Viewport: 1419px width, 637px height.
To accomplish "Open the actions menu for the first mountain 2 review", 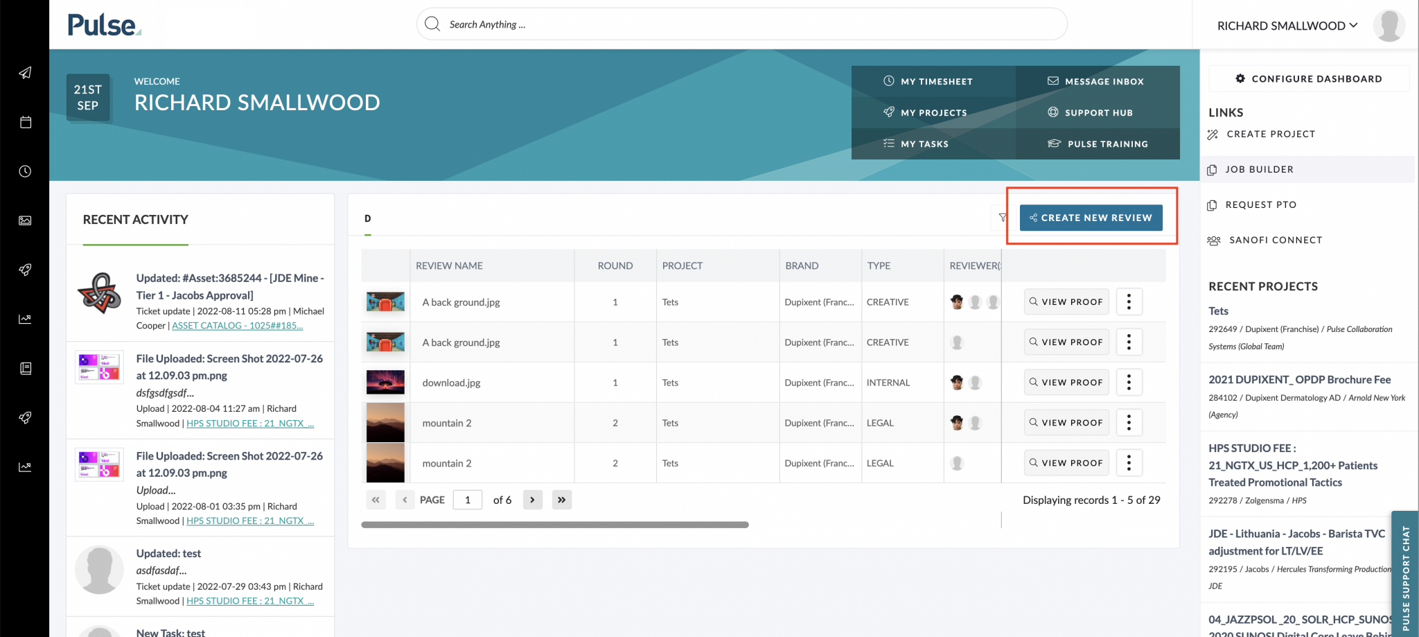I will coord(1129,422).
